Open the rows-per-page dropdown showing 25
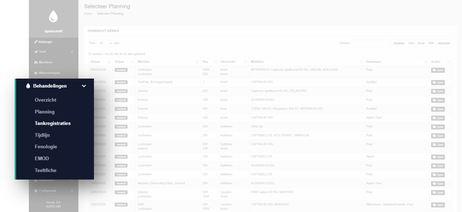The height and width of the screenshot is (212, 462). [104, 43]
